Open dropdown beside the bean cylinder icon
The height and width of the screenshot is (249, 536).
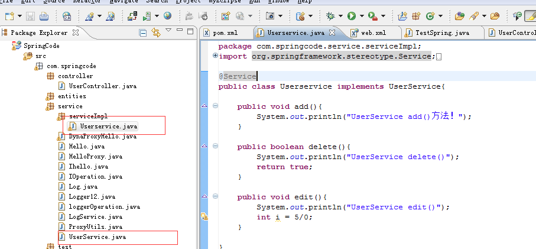[310, 16]
